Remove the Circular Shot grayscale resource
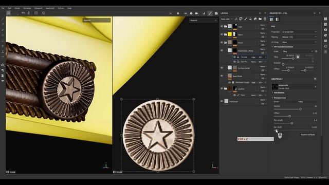 [315, 87]
